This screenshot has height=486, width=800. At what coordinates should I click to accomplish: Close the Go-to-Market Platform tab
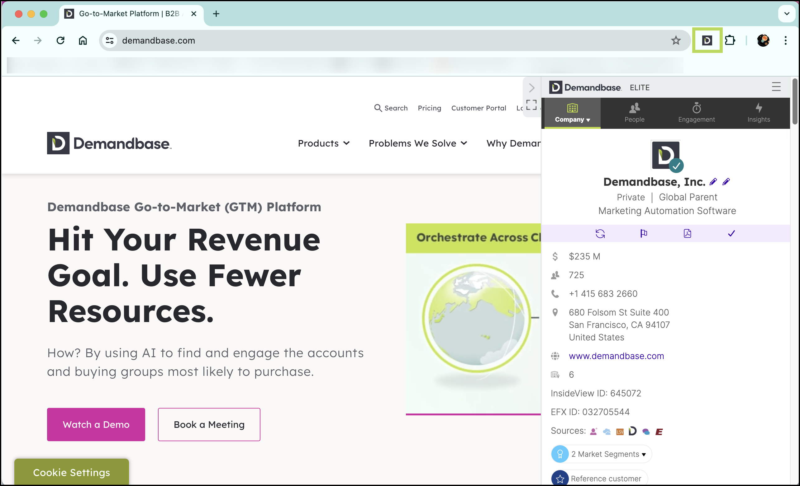(x=194, y=14)
